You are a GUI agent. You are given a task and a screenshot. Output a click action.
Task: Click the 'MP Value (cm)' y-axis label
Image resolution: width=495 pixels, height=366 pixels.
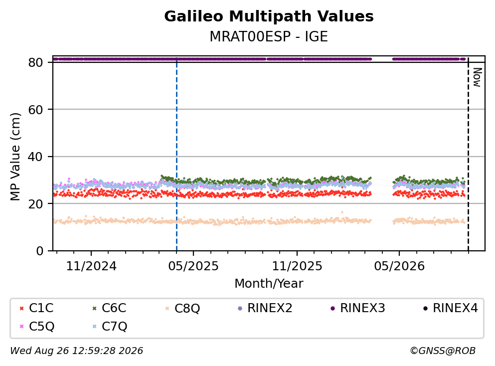click(x=15, y=157)
